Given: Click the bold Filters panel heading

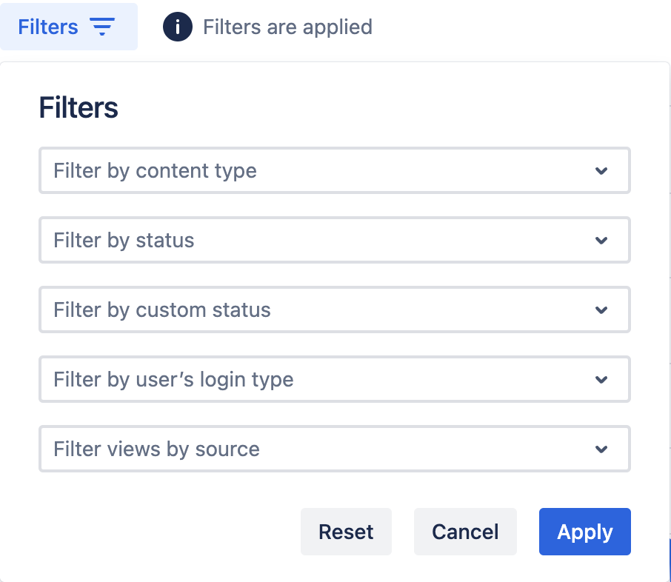Looking at the screenshot, I should [79, 108].
